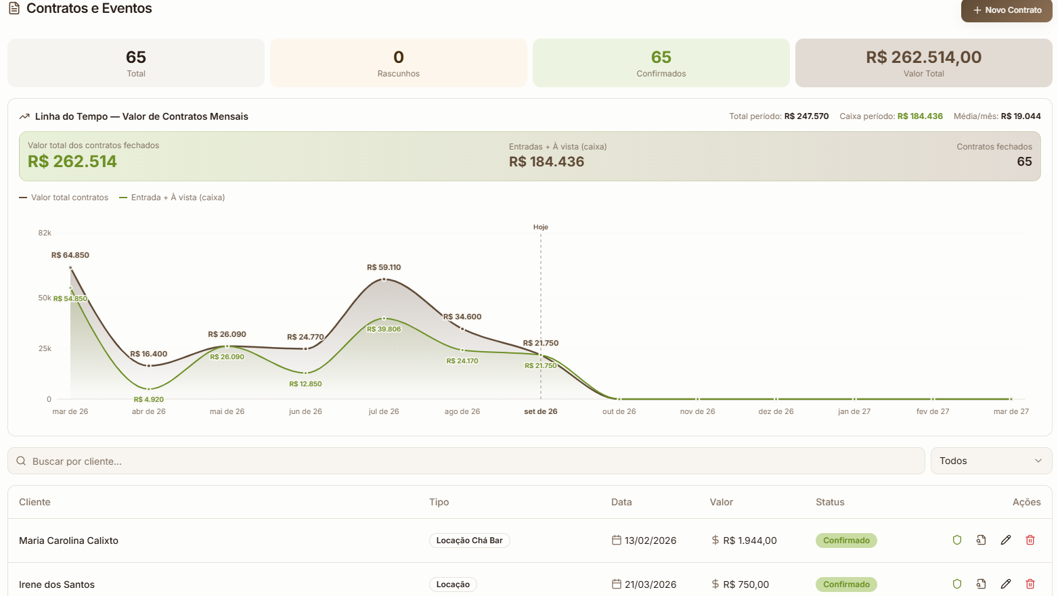Delete Irene dos Santos contract via trash icon

1030,584
